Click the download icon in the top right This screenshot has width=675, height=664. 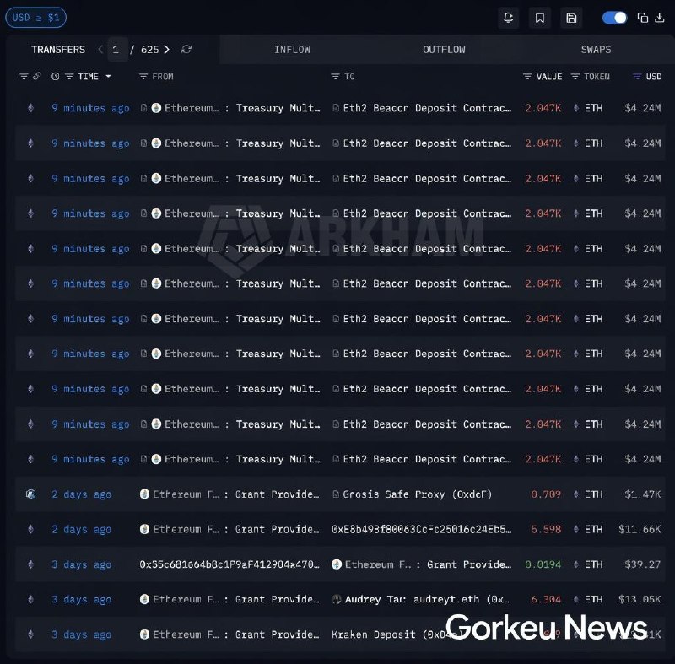pyautogui.click(x=660, y=18)
